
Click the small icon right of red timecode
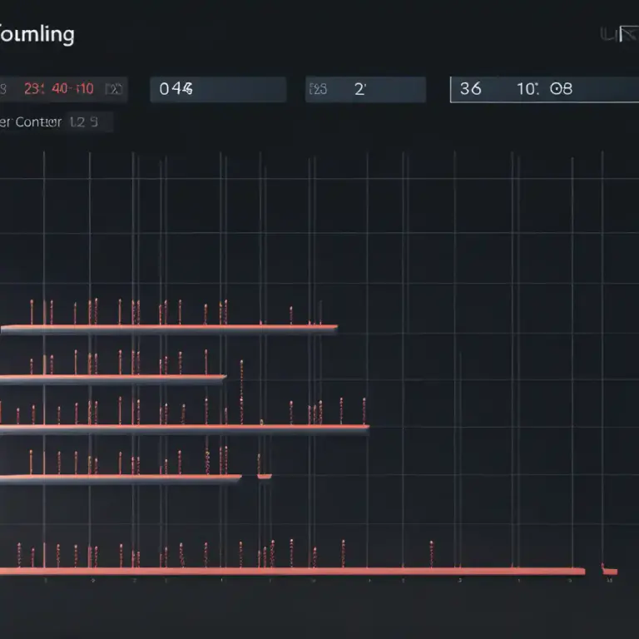point(114,89)
